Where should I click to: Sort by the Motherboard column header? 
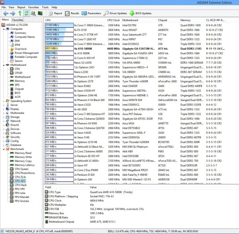(139, 20)
